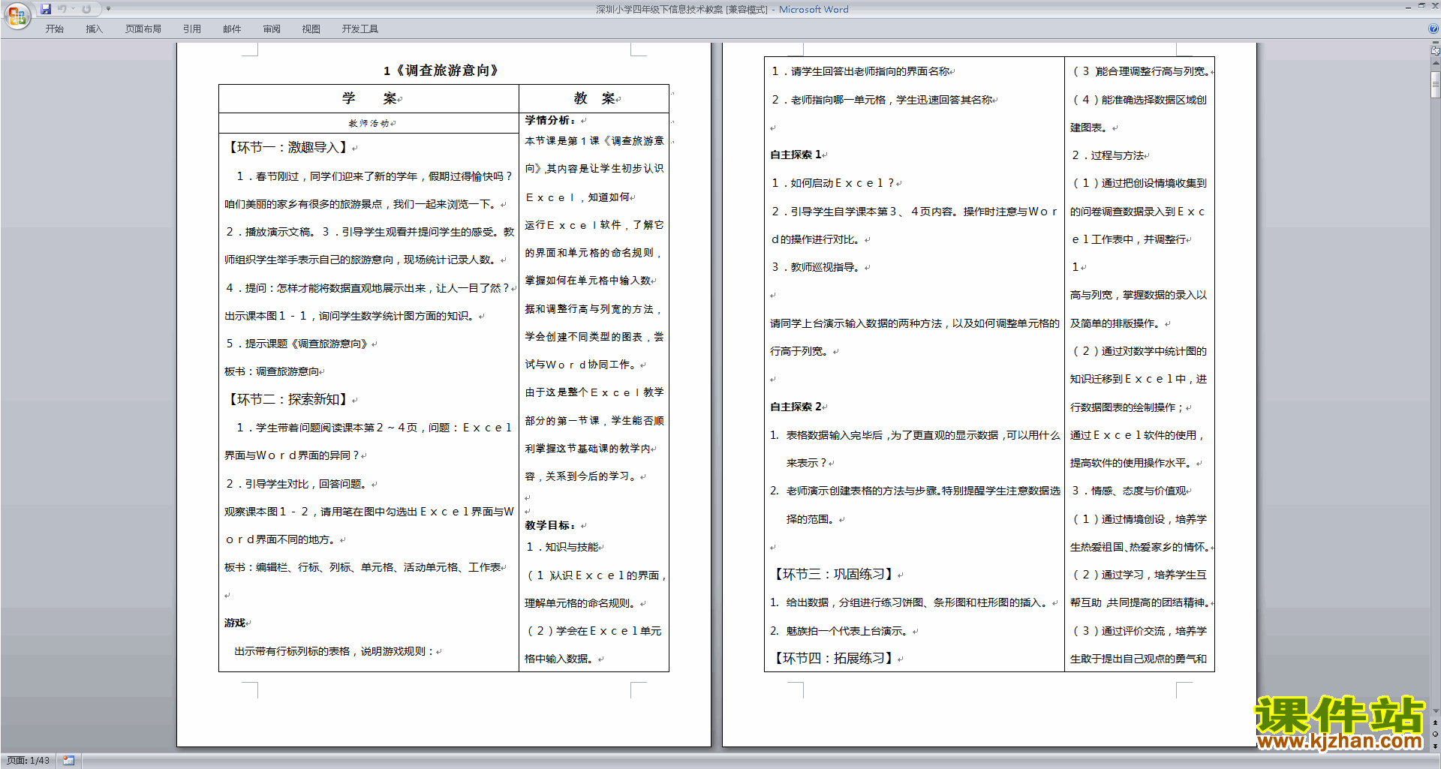Click the line 板书：调查旅游意向

(x=272, y=371)
